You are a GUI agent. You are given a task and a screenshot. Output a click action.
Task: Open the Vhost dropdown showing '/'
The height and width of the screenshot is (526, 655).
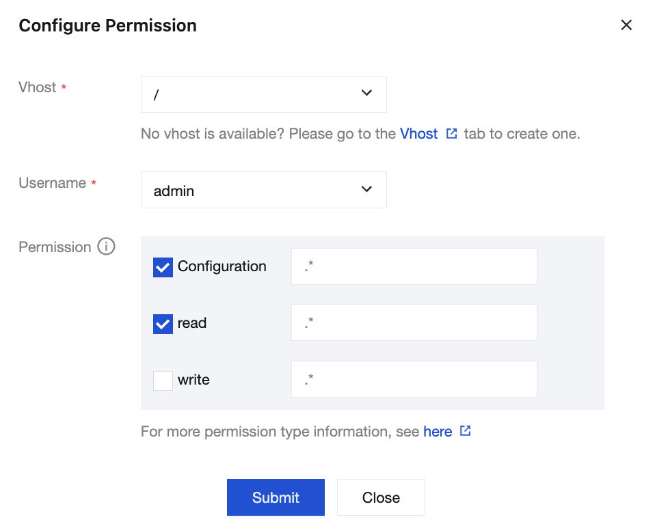pyautogui.click(x=263, y=94)
